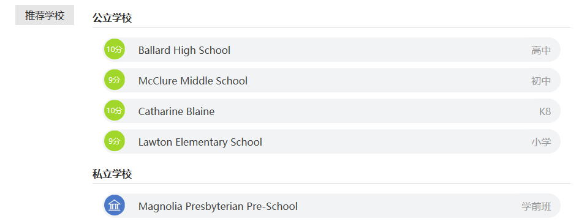
Task: Click the 9分 badge for Lawton Elementary School
Action: click(x=114, y=141)
